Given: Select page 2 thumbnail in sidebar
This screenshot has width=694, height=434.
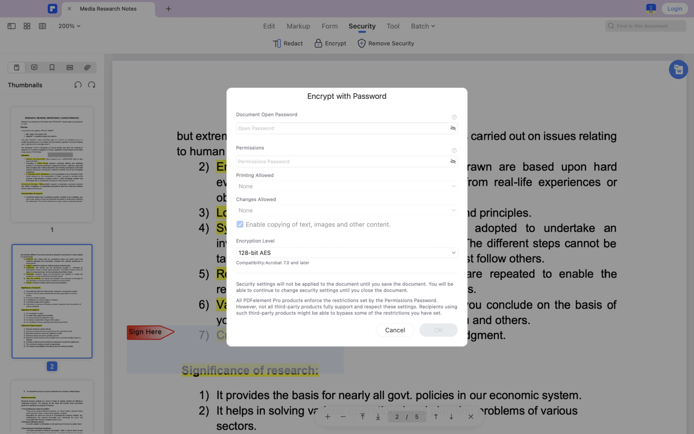Looking at the screenshot, I should click(52, 301).
